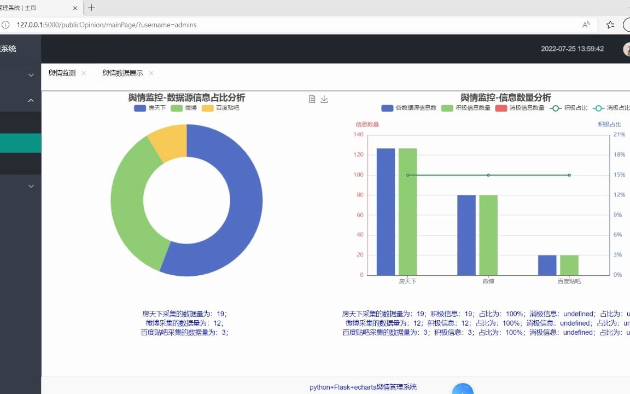Open a new browser tab with the plus icon
The width and height of the screenshot is (630, 394).
[91, 8]
